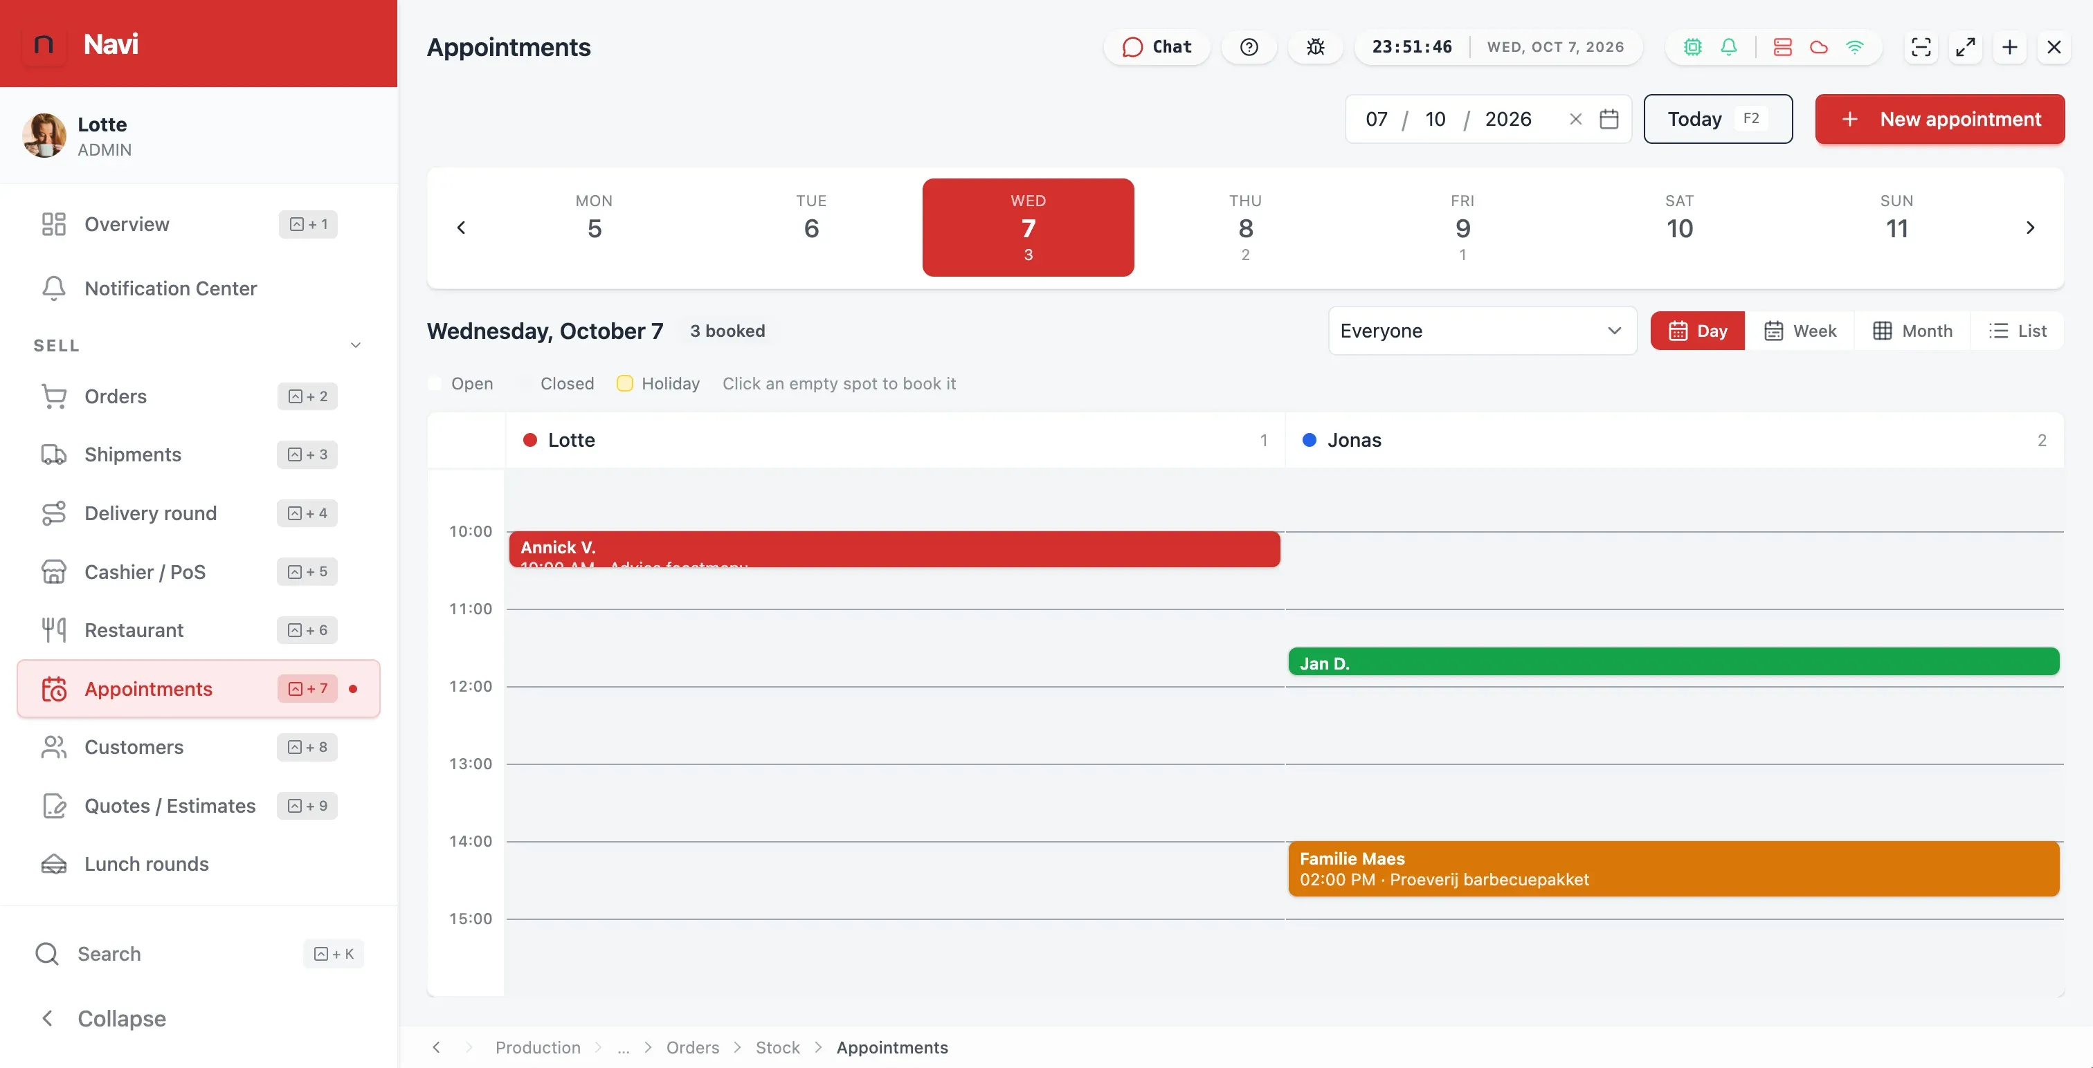
Task: Click the green wifi status icon
Action: pos(1855,47)
